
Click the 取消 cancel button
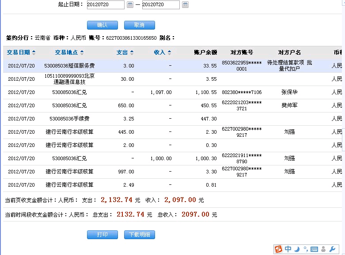[140, 25]
